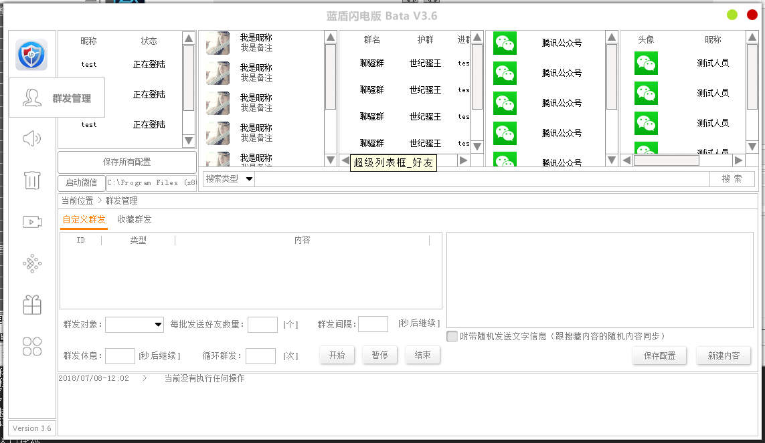Click the 新建内容 button
The width and height of the screenshot is (765, 443).
click(724, 356)
